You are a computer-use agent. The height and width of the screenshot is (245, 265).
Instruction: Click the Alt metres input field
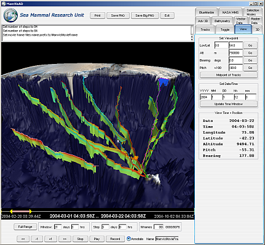point(235,53)
